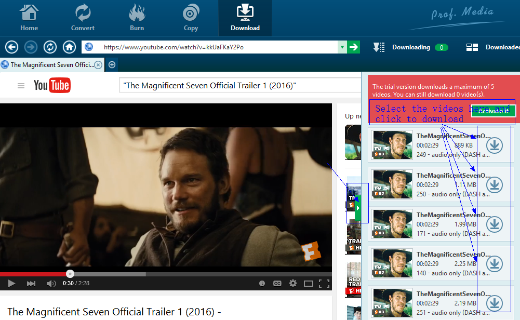Collapse the download side panel arrow
Viewport: 520px width, 320px height.
tap(358, 208)
